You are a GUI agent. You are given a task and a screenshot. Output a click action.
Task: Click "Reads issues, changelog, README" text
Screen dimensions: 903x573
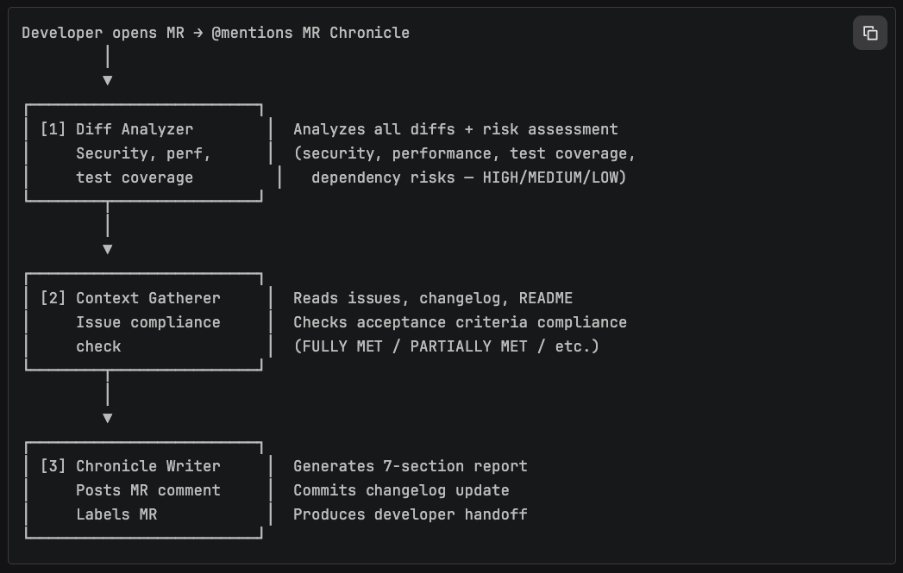pyautogui.click(x=432, y=298)
